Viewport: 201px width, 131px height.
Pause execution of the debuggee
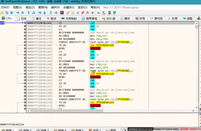[22, 13]
